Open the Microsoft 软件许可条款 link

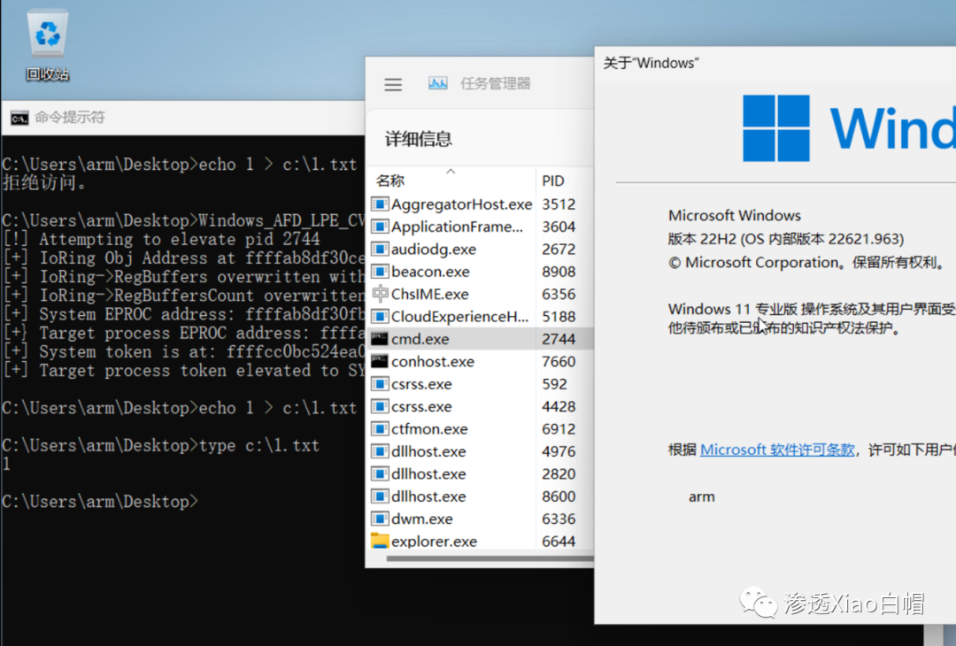(x=777, y=450)
